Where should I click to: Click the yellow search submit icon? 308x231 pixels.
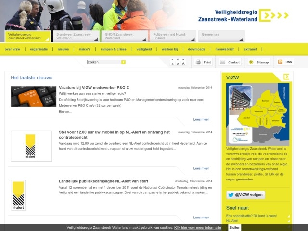click(124, 62)
